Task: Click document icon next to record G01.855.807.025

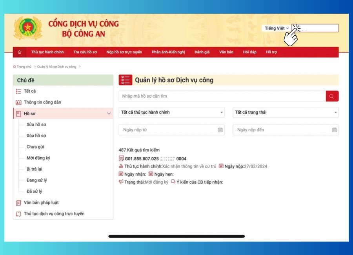Action: tap(121, 158)
